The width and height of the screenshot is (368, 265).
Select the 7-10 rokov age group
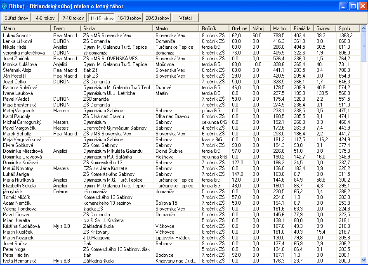tap(73, 18)
